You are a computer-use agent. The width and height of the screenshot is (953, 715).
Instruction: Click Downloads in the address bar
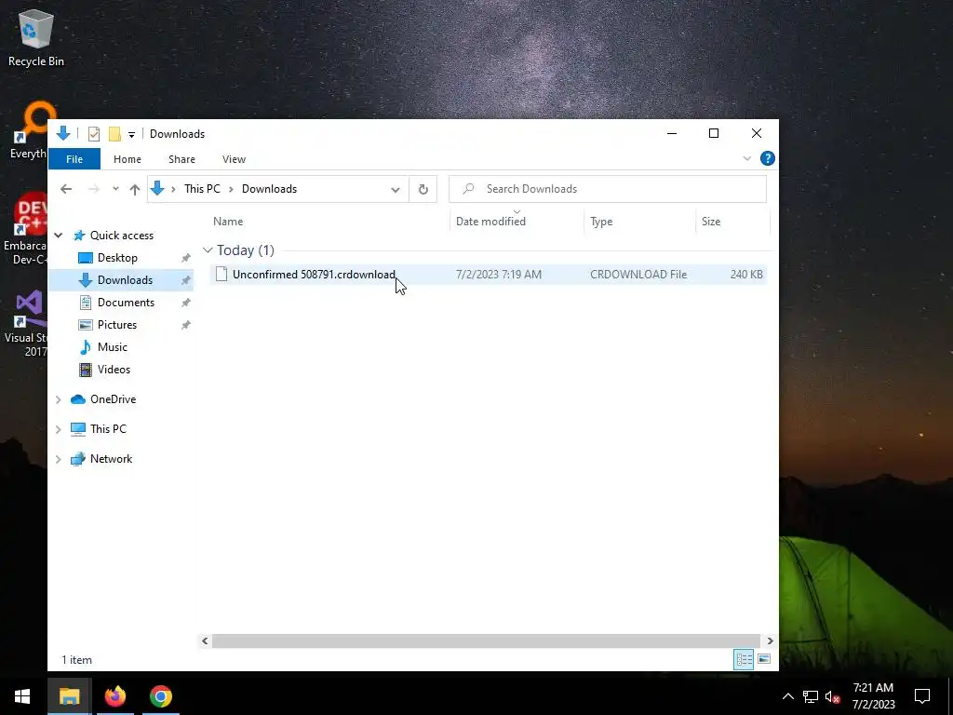click(x=269, y=189)
